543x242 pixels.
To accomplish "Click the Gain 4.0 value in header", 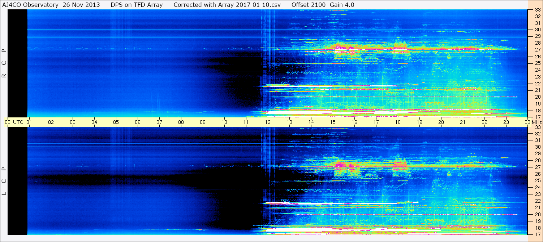I will coord(342,5).
